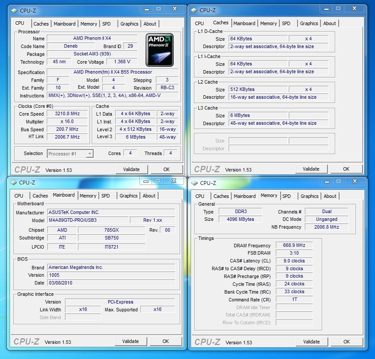Viewport: 375px width, 359px height.
Task: Select Graphics tab in the Motherboard window
Action: tap(129, 196)
